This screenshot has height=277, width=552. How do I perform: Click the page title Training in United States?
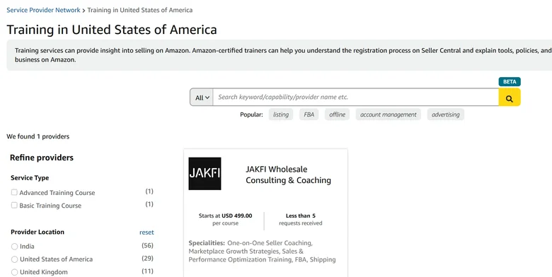pos(112,30)
